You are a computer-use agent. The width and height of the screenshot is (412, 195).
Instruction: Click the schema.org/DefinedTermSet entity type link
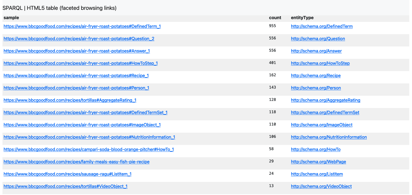325,113
